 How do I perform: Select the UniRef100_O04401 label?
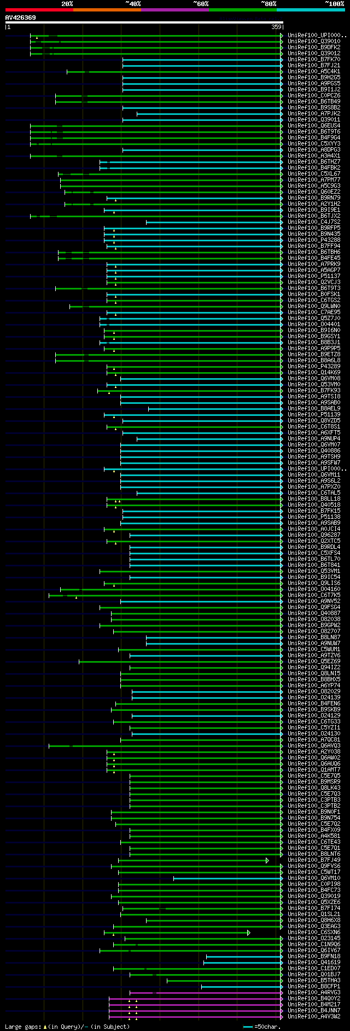coord(314,324)
